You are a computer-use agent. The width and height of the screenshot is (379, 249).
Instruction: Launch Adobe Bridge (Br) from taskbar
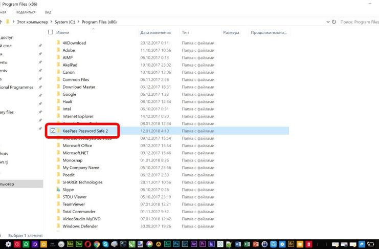pyautogui.click(x=291, y=244)
